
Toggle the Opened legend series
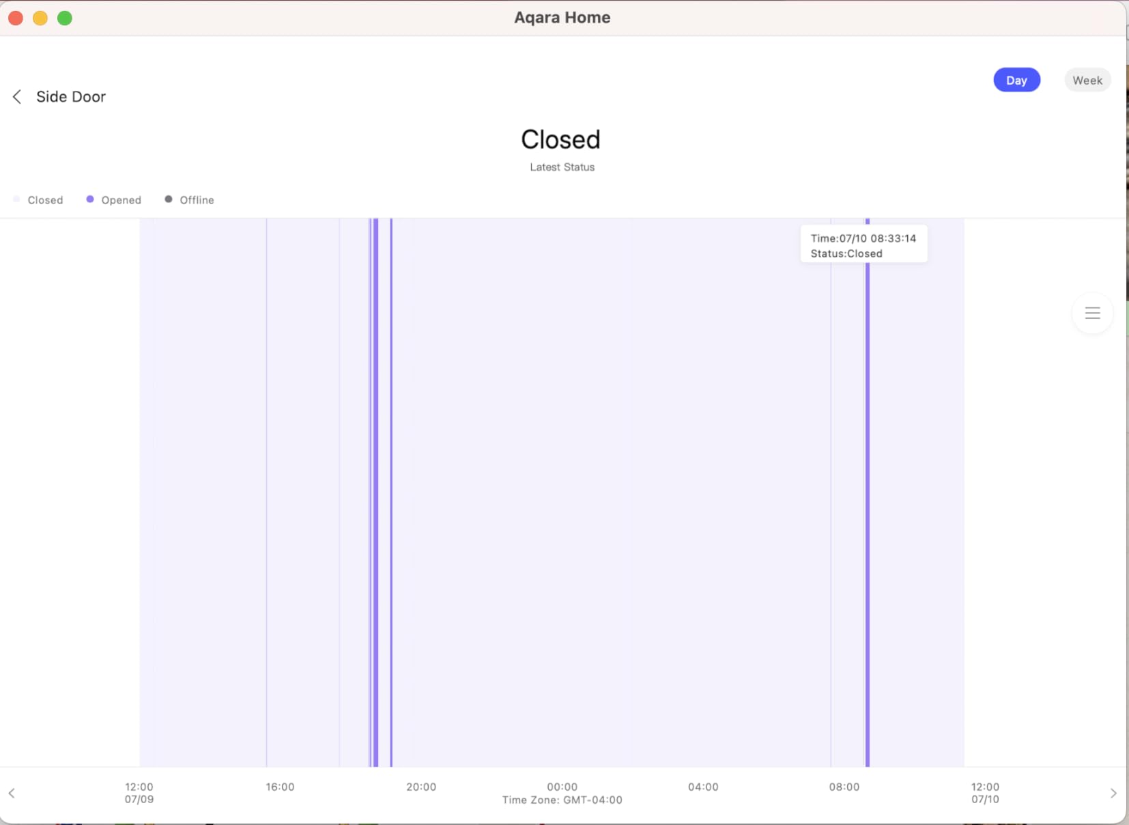coord(113,200)
